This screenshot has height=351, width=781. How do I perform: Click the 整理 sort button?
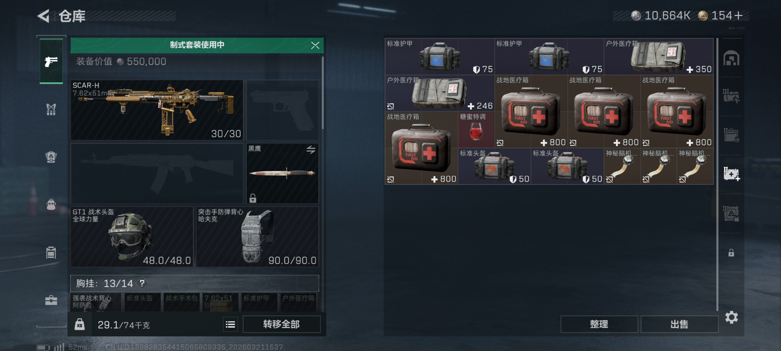[x=599, y=324]
